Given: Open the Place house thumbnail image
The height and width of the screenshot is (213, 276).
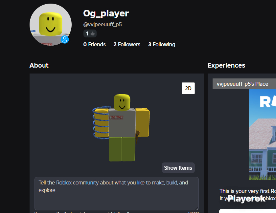Looking at the screenshot, I should tap(263, 135).
